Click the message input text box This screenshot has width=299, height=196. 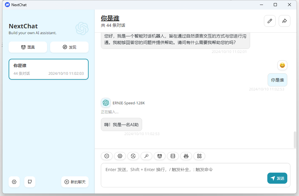click(196, 175)
